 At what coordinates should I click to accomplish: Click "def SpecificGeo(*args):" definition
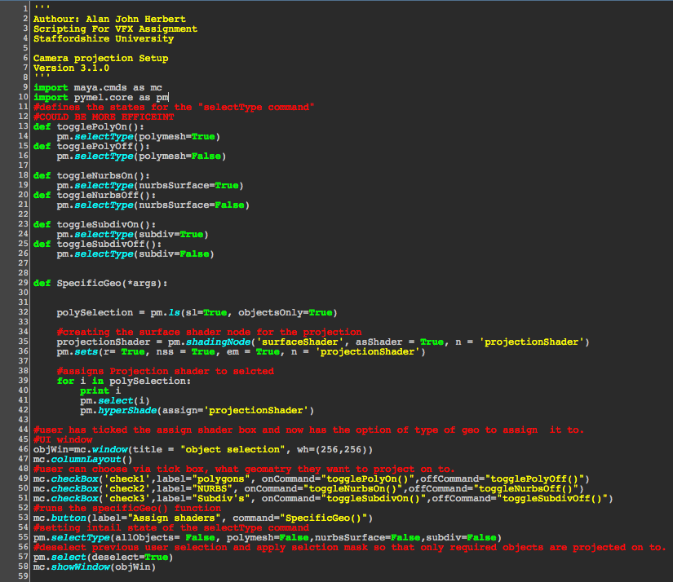point(101,283)
